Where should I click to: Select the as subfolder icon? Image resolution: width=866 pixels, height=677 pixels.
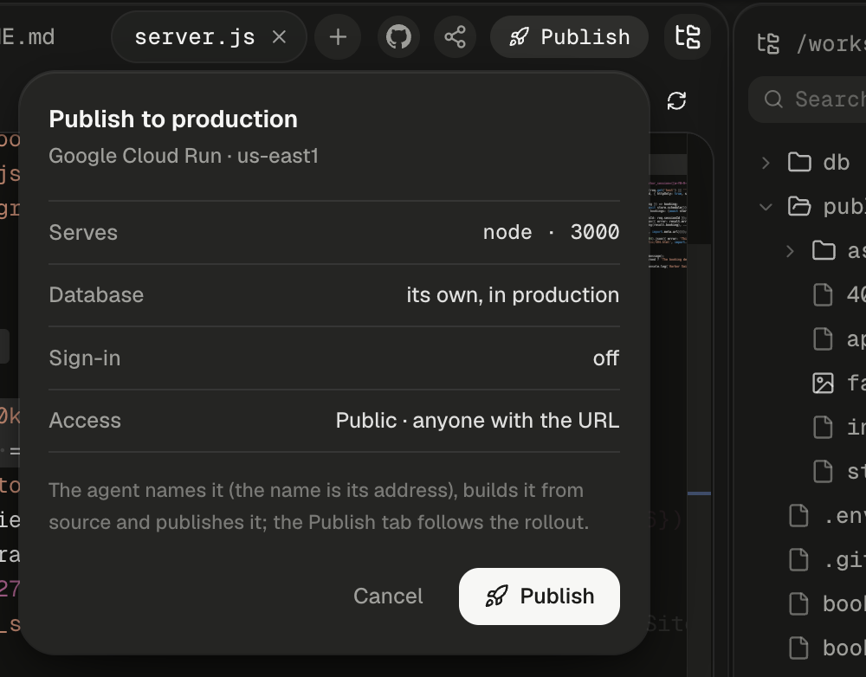tap(824, 251)
